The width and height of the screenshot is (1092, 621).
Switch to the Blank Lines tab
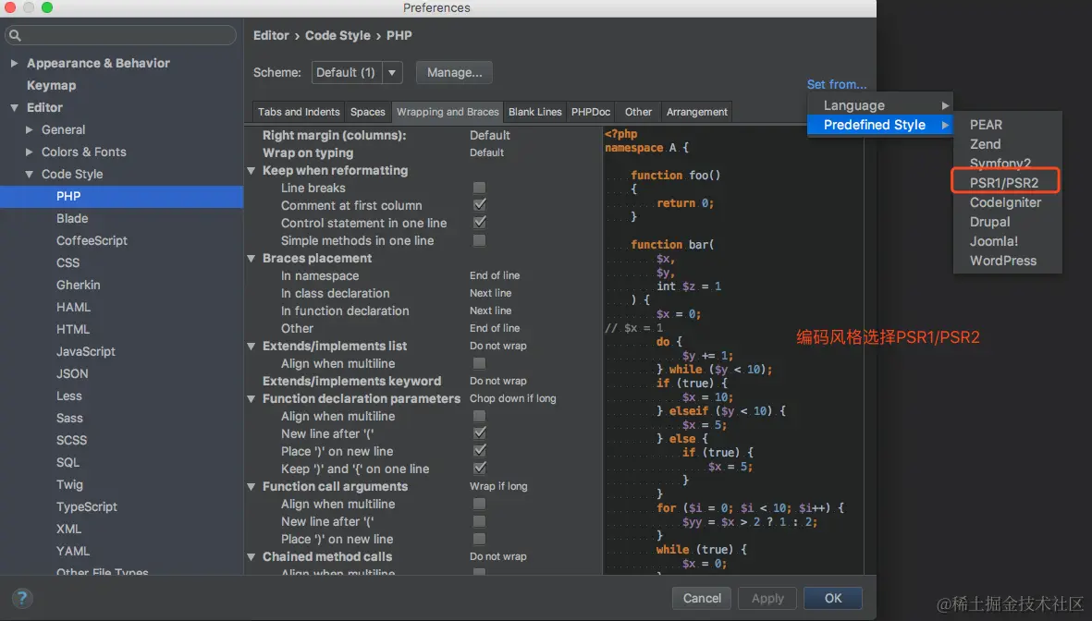(x=534, y=112)
